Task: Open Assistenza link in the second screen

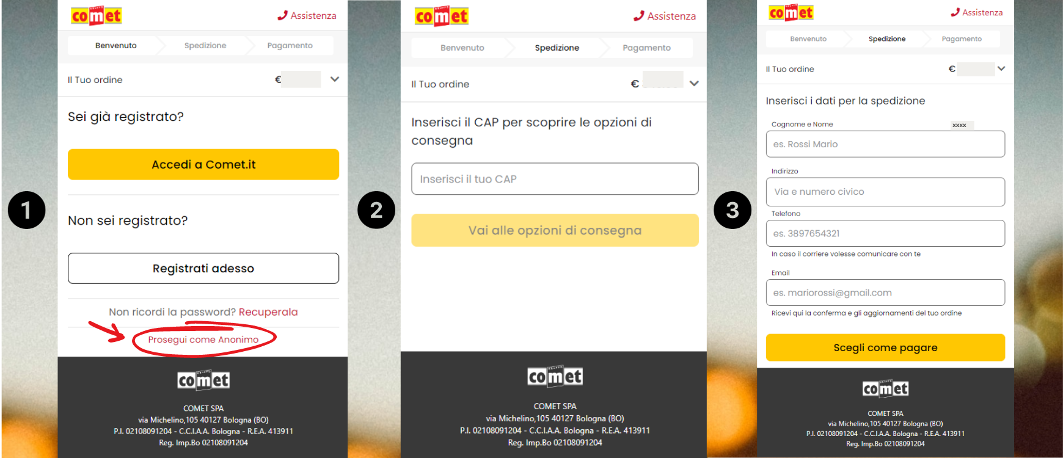Action: click(x=665, y=16)
